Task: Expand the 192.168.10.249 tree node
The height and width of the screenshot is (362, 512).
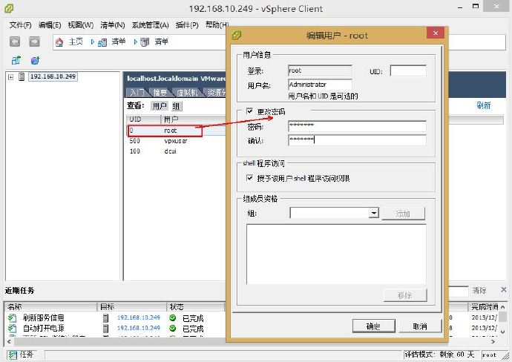Action: [11, 77]
